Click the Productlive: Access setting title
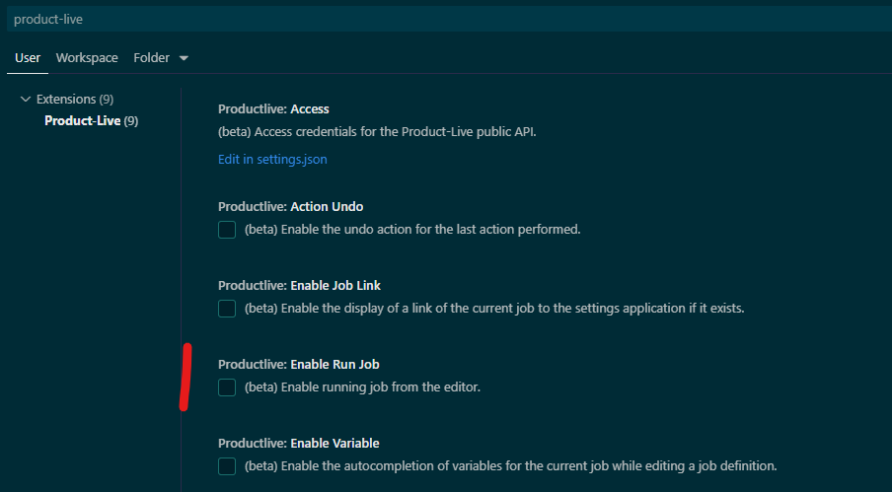Screen dimensions: 892x492 [x=273, y=109]
